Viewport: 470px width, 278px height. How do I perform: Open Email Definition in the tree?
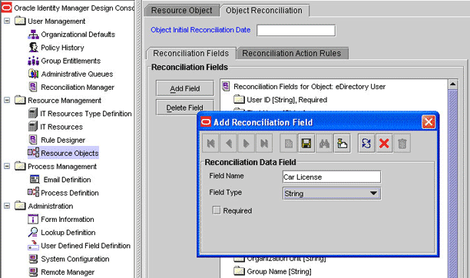tap(67, 180)
